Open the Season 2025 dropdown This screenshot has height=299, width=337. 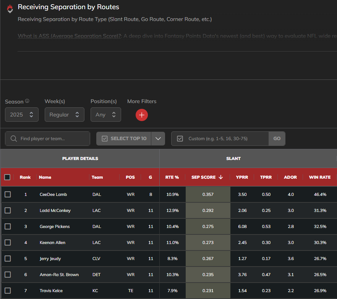tap(22, 115)
